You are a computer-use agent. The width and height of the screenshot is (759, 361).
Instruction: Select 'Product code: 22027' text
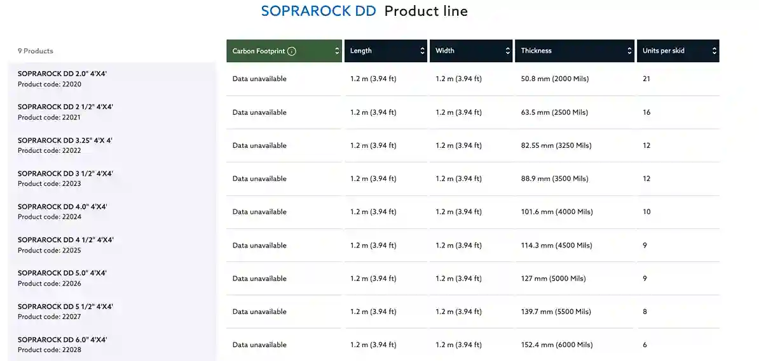[x=50, y=317]
